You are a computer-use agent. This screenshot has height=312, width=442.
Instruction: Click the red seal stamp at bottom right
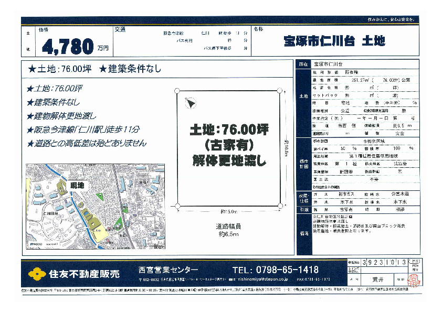(x=414, y=278)
